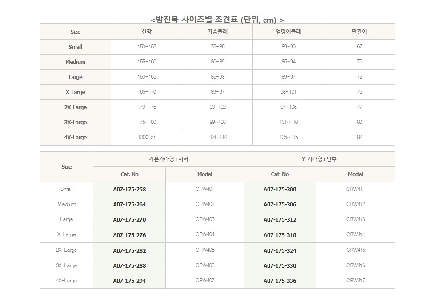Click the 150~155 height cell
The width and height of the screenshot is (432, 301).
pyautogui.click(x=146, y=47)
